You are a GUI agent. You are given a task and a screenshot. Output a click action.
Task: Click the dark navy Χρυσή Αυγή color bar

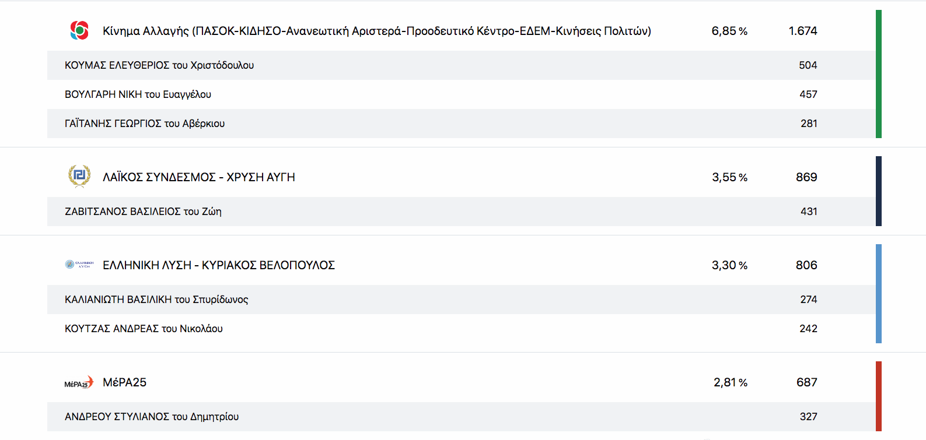pos(878,191)
